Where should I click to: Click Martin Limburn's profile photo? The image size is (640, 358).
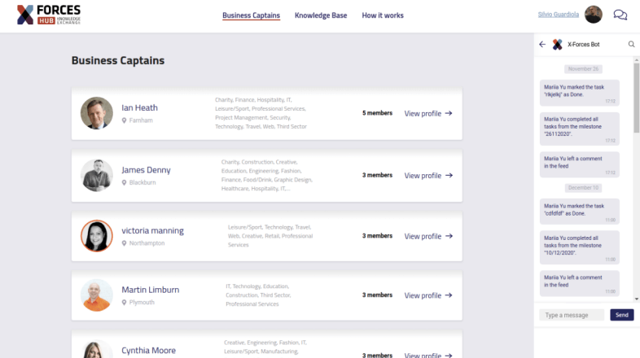[97, 295]
